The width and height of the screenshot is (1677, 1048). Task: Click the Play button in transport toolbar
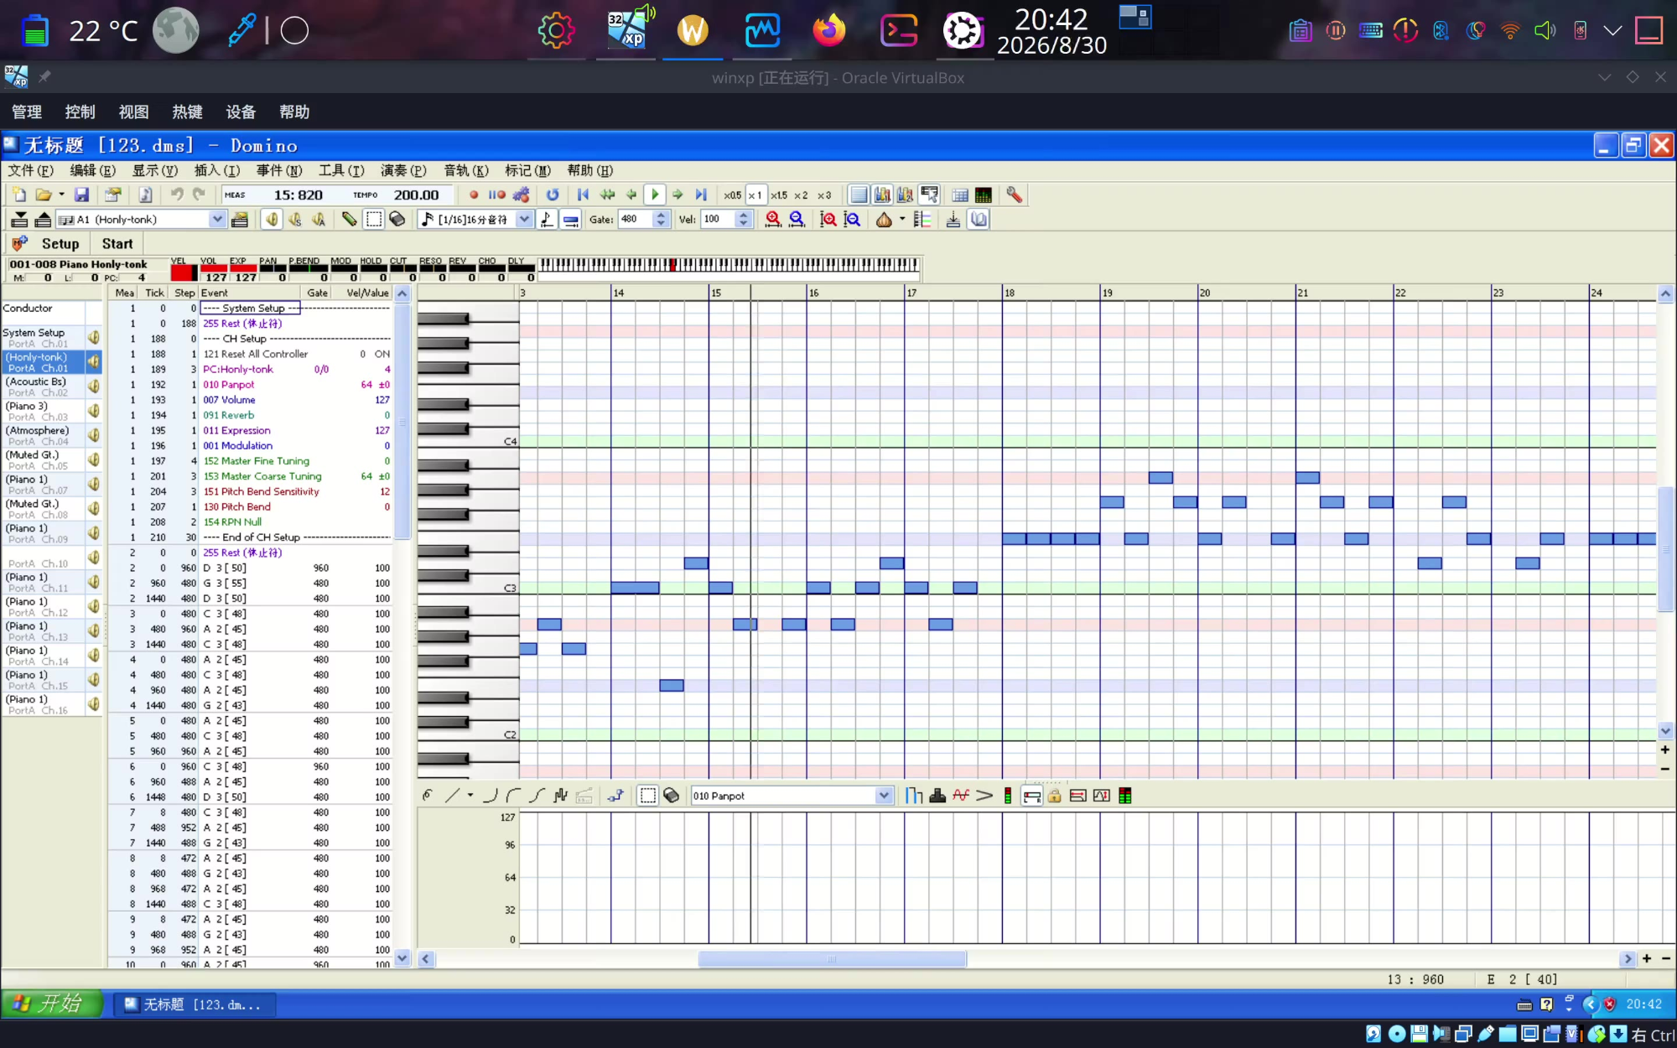[x=655, y=195]
